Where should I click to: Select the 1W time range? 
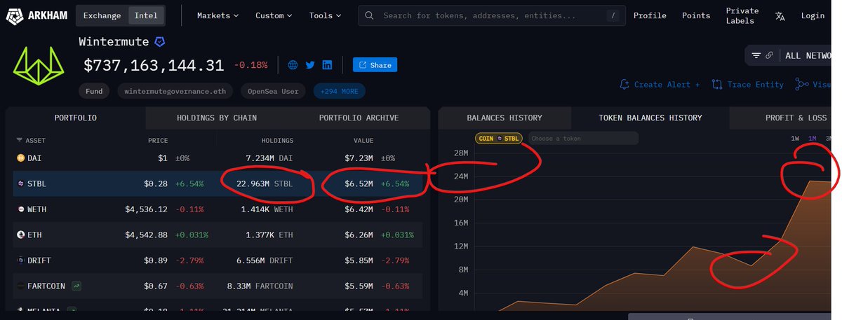pos(795,139)
